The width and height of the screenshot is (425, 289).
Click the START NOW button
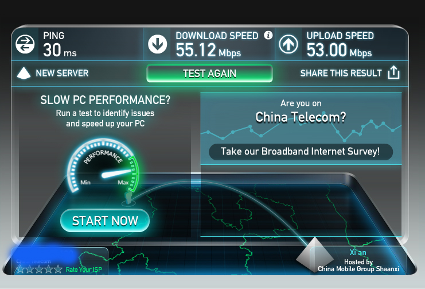click(105, 221)
